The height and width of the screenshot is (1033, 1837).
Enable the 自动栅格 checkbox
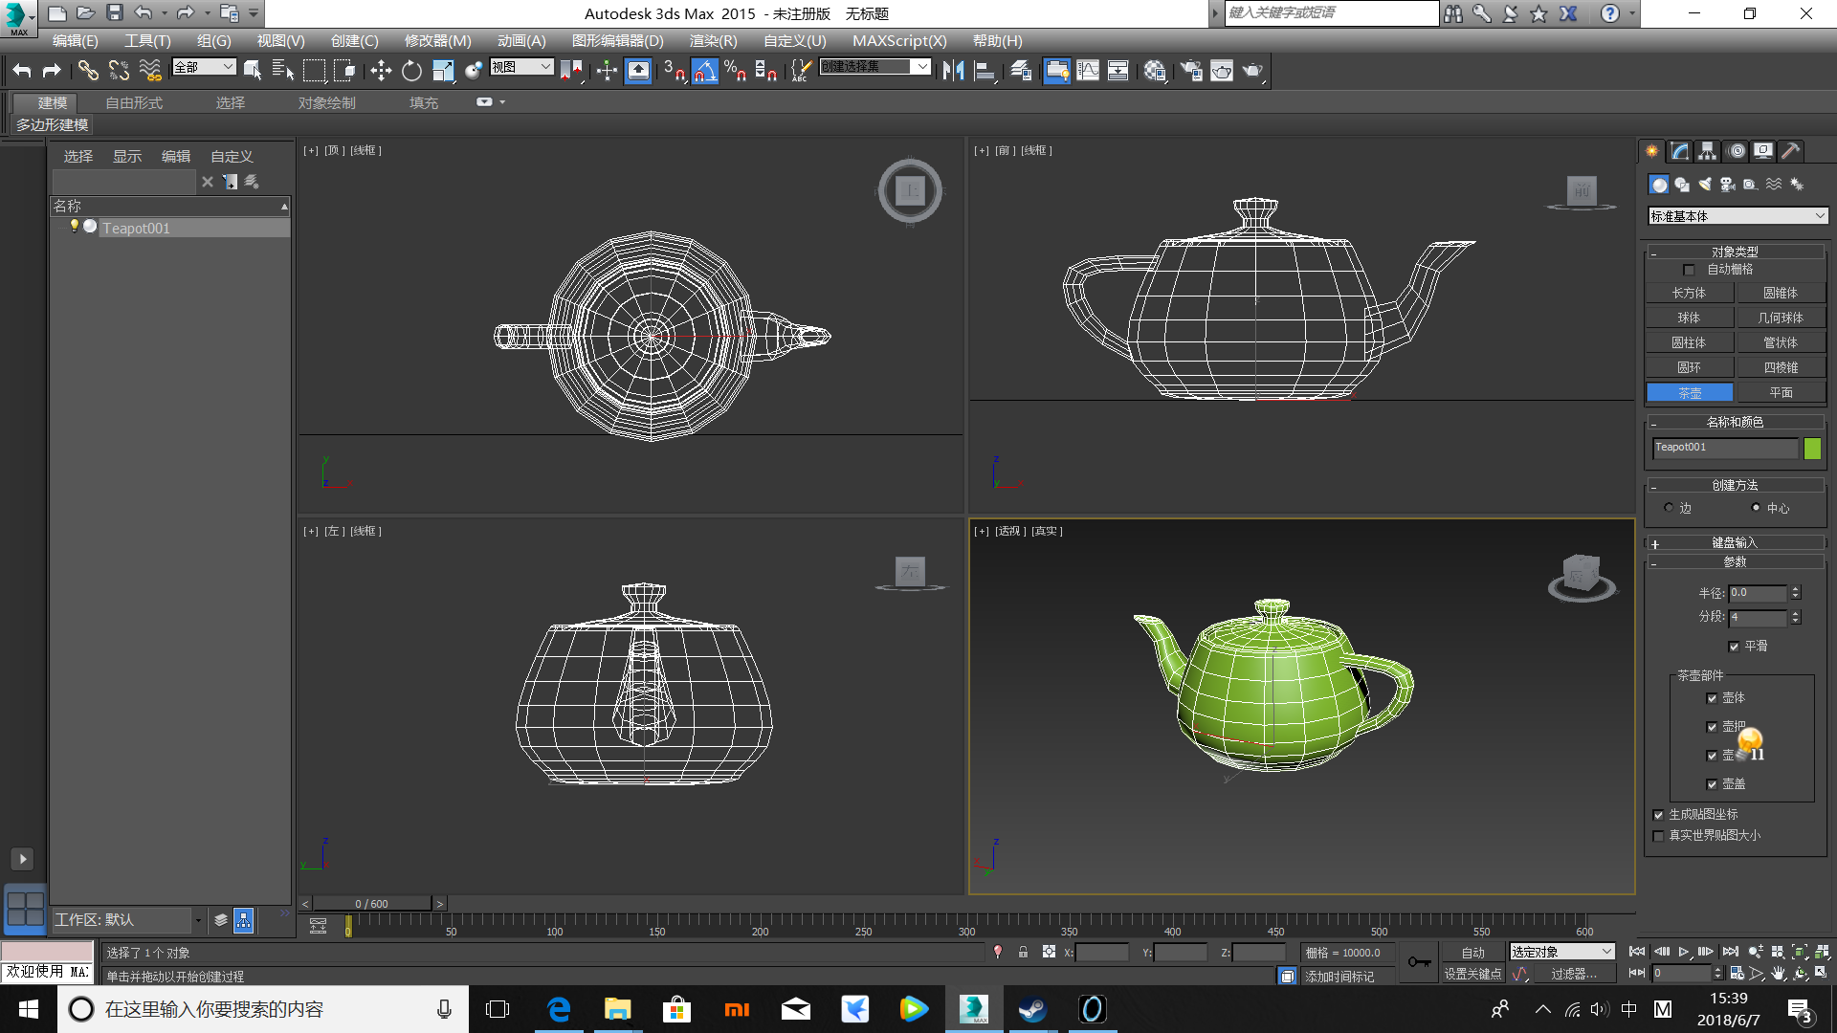point(1690,270)
